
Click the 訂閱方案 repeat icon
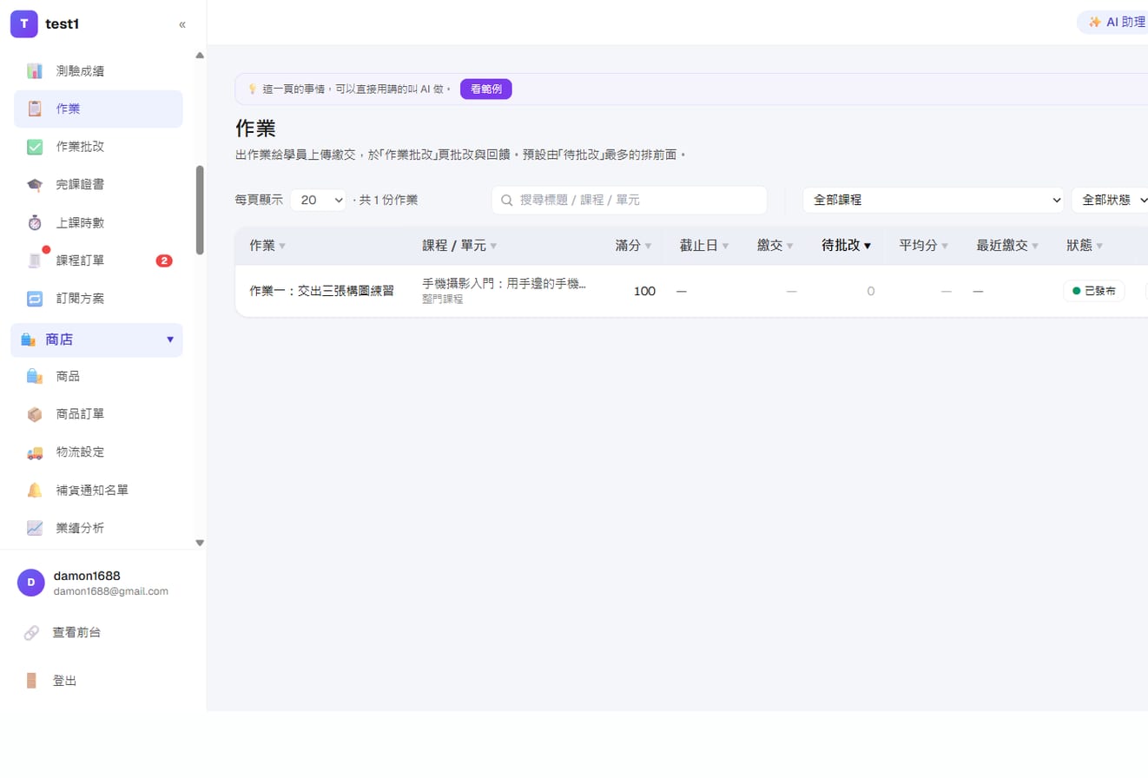(x=35, y=299)
